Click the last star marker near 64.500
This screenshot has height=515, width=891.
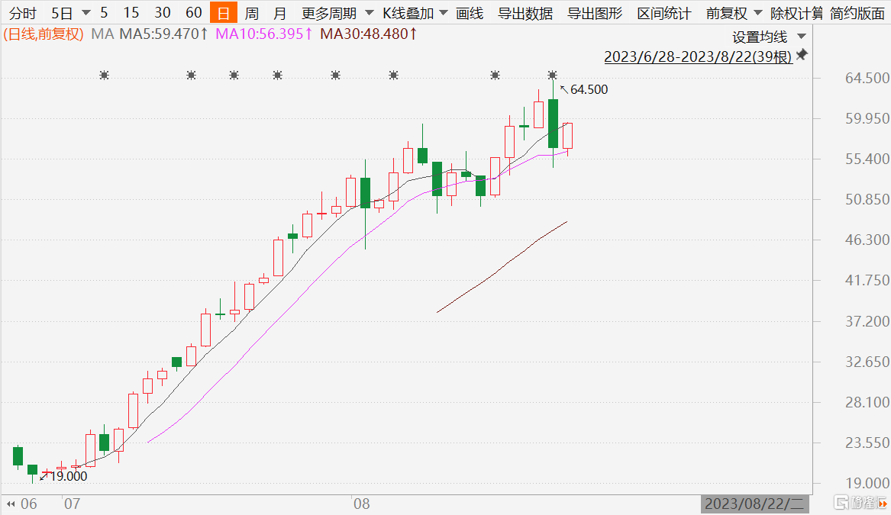tap(552, 75)
